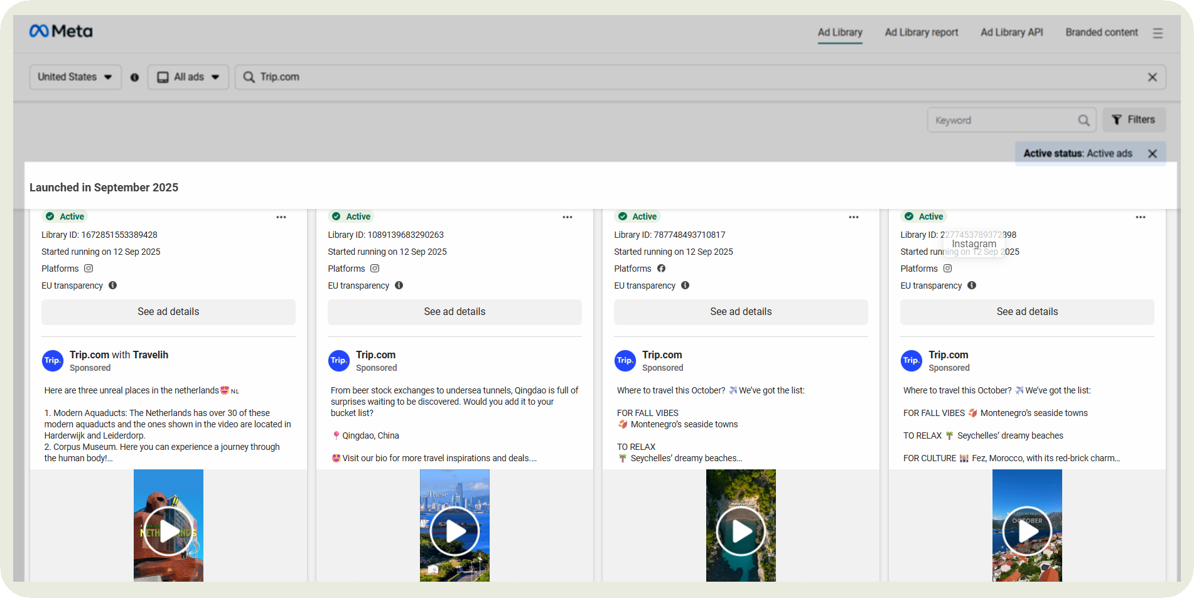Click Active status badge on ad 787748493710817
This screenshot has height=598, width=1194.
[637, 216]
